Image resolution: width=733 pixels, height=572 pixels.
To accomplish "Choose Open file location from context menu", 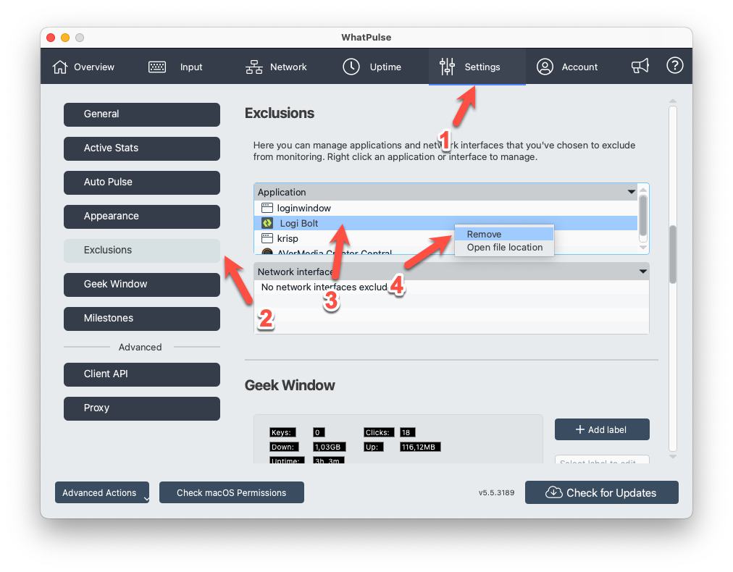I will click(x=504, y=247).
